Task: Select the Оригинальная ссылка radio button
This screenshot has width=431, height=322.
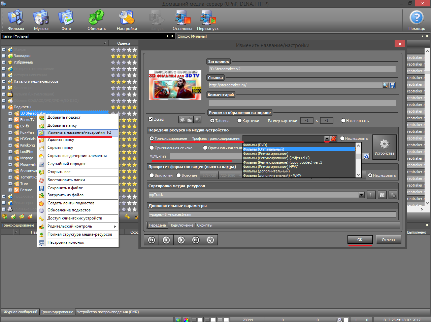Action: (x=152, y=148)
